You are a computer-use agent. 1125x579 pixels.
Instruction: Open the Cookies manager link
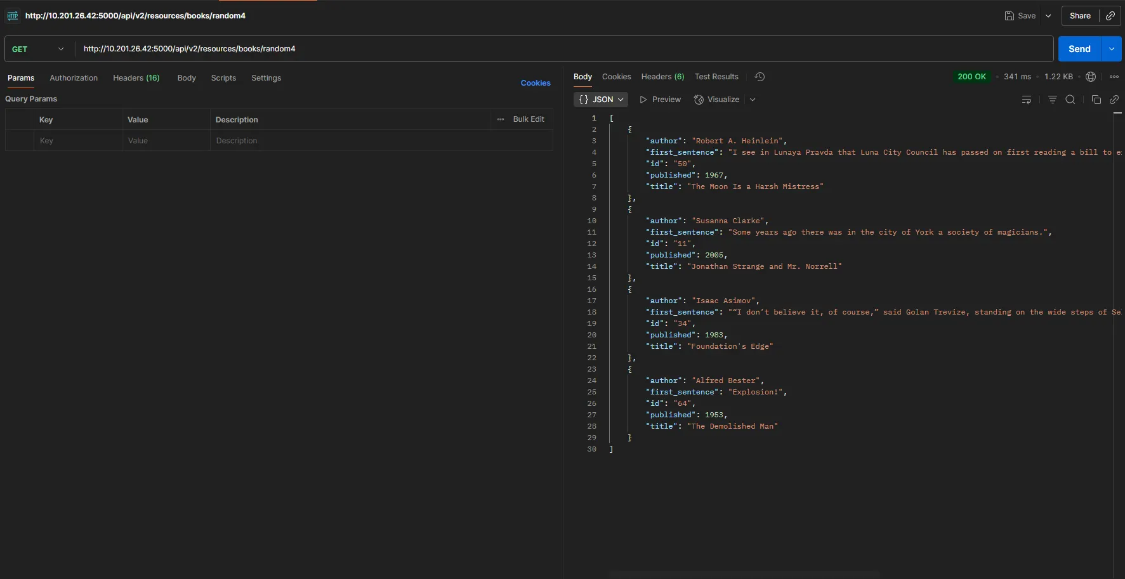[x=536, y=83]
